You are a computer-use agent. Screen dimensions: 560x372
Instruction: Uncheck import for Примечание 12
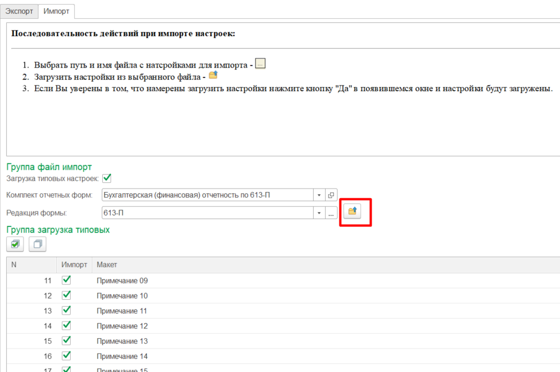[x=66, y=326]
